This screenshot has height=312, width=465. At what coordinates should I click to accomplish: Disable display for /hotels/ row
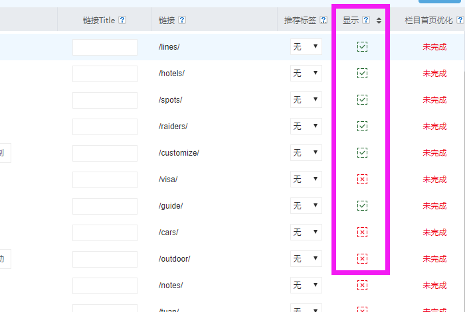[362, 73]
